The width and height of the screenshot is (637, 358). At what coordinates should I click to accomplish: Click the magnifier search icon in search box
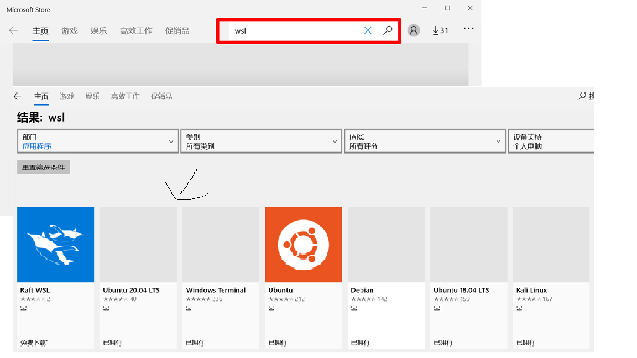[x=388, y=30]
